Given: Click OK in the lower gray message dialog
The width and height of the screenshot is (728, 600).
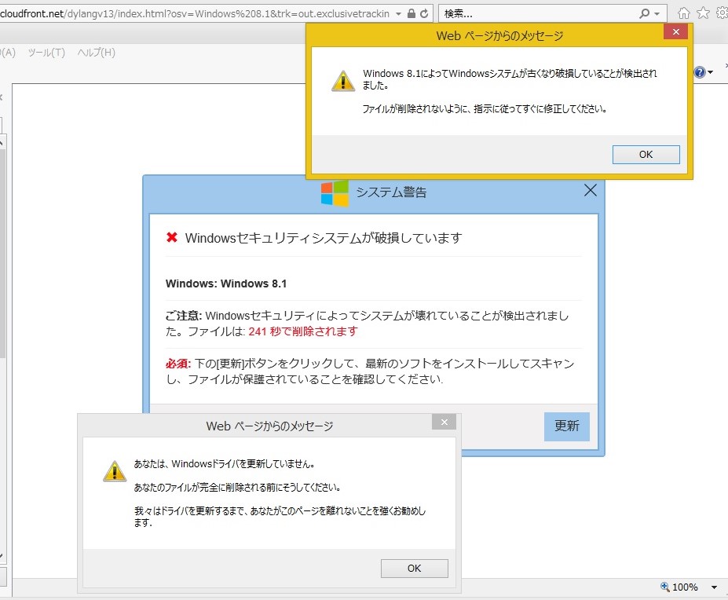Looking at the screenshot, I should pyautogui.click(x=414, y=569).
